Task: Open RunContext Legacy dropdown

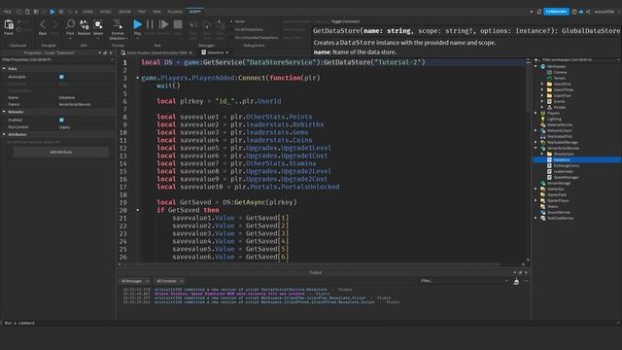Action: [86, 127]
